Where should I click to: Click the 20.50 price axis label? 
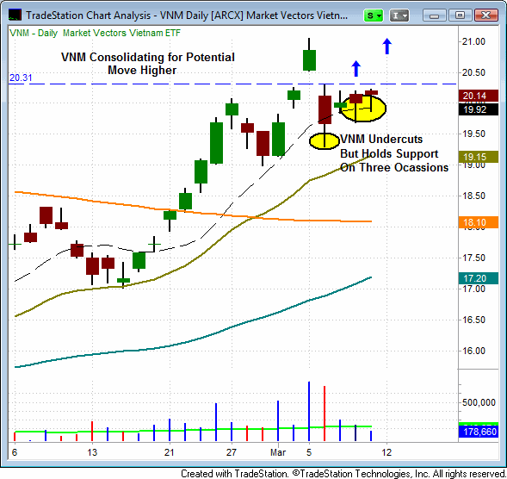tap(473, 72)
